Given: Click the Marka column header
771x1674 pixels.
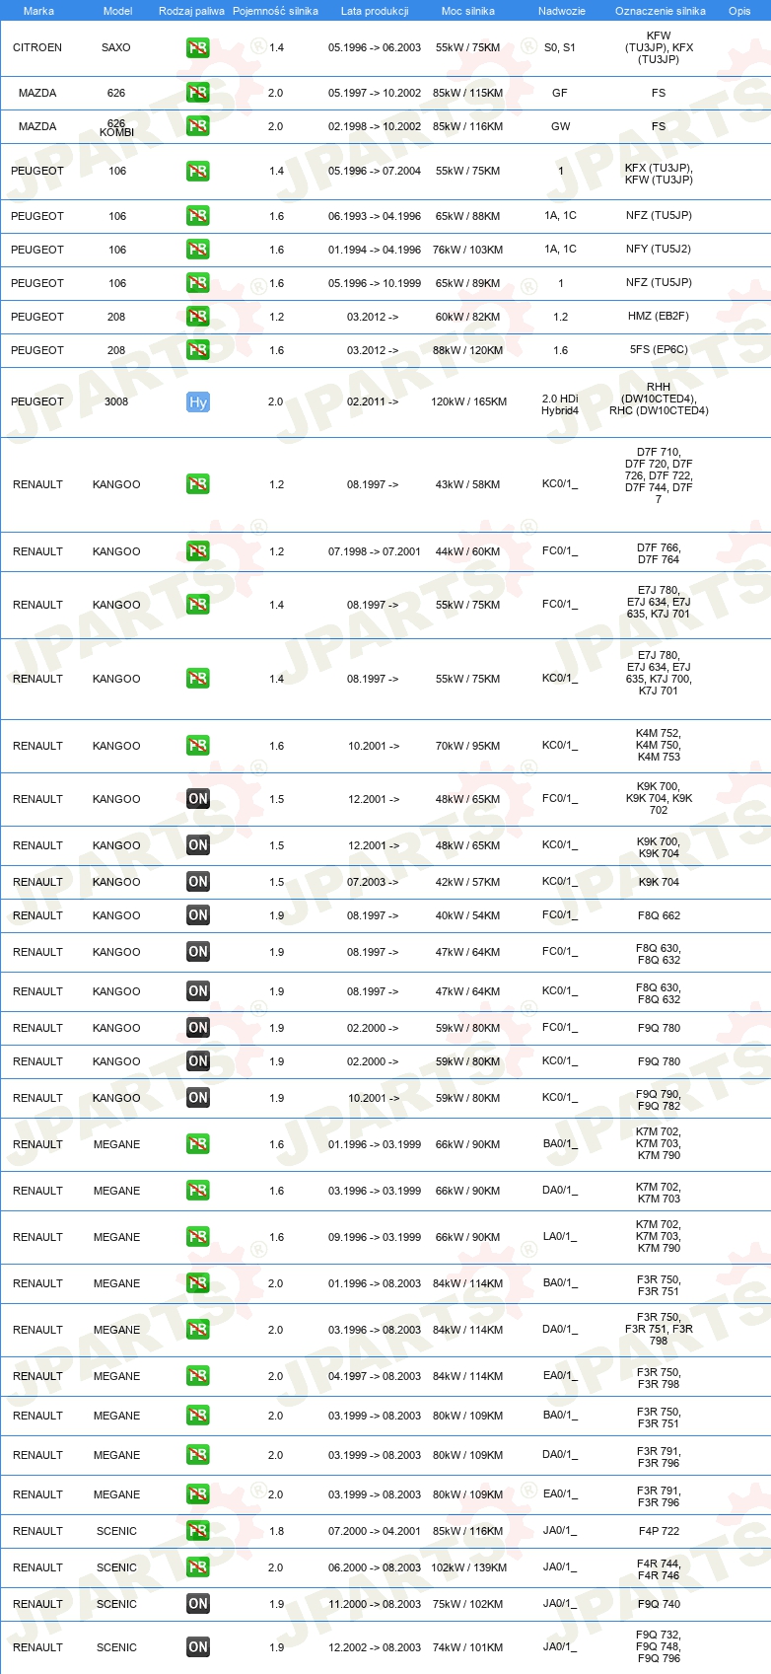Looking at the screenshot, I should [38, 11].
